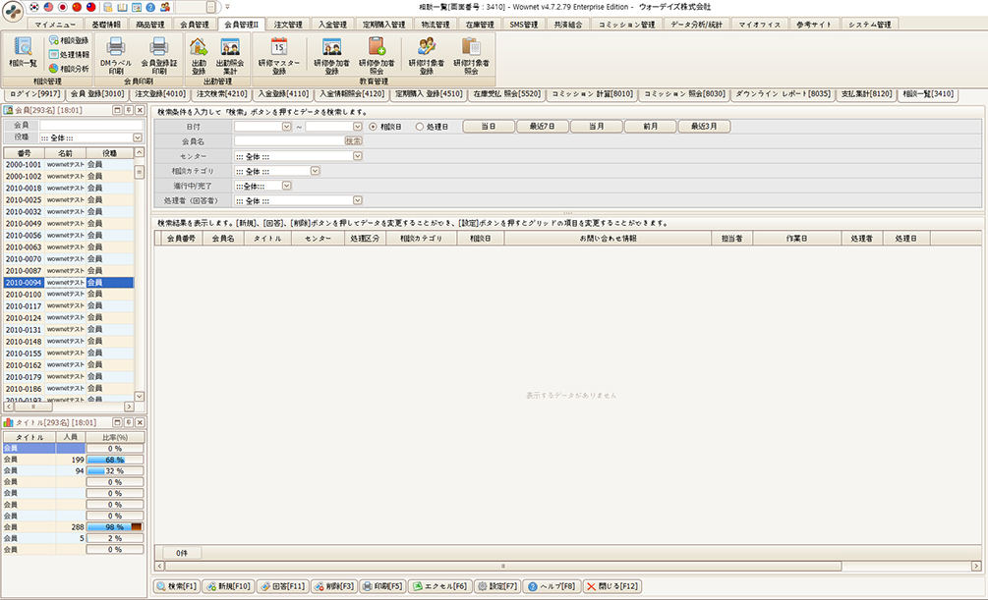The height and width of the screenshot is (600, 988).
Task: Click the 会員名 検索 lookup button
Action: (354, 141)
